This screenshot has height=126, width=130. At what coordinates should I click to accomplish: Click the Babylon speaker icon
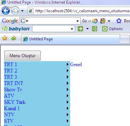(95, 29)
